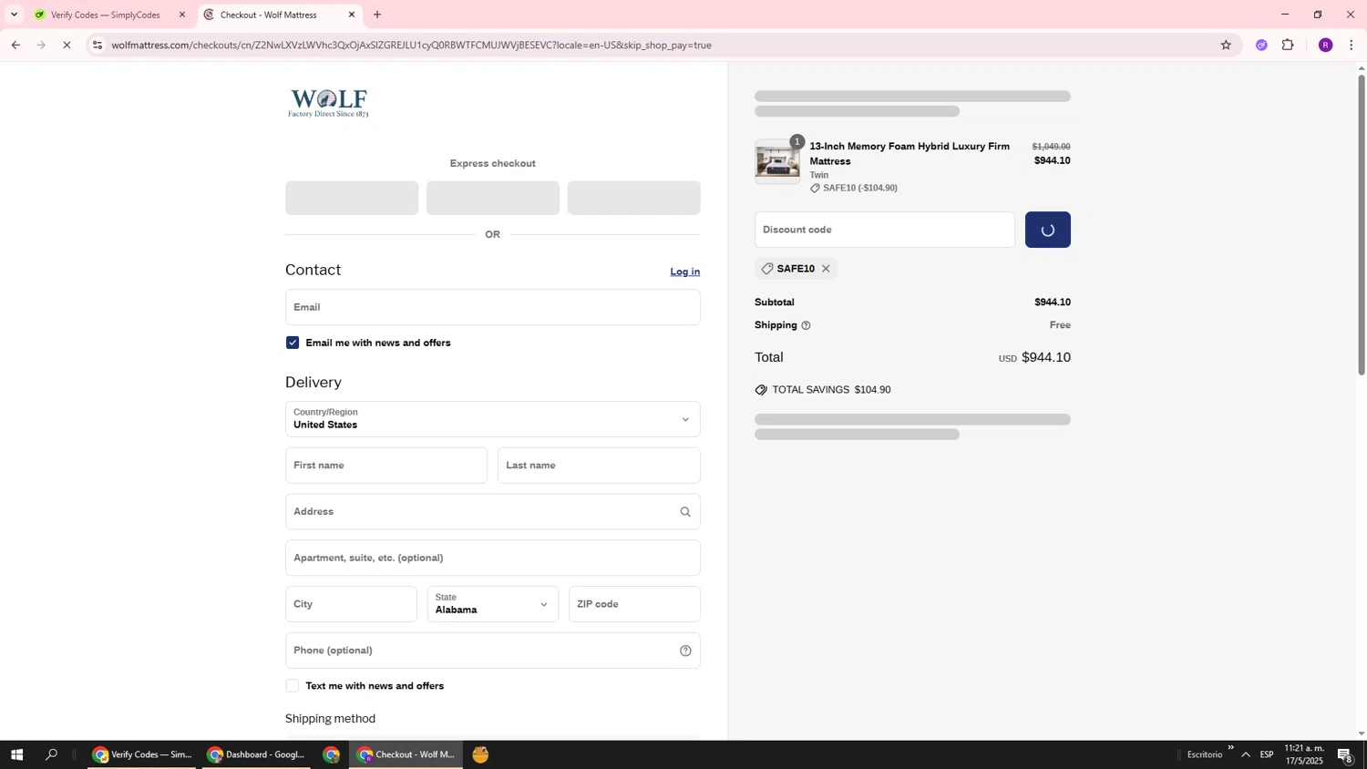The width and height of the screenshot is (1367, 769).
Task: Focus the Apartment, suite field
Action: click(x=493, y=558)
